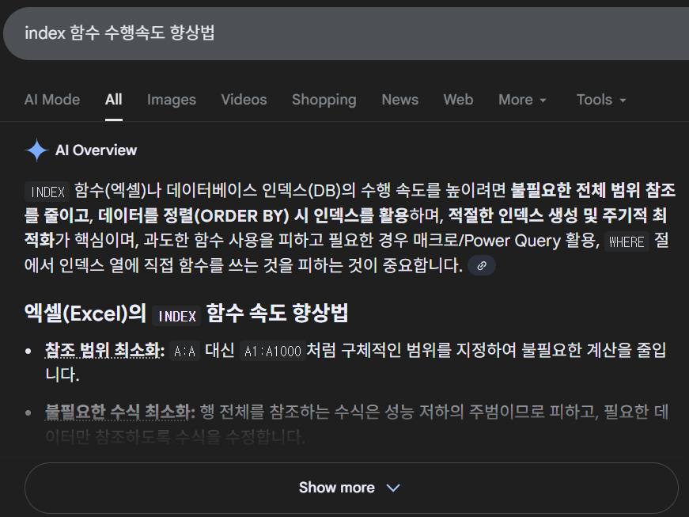The height and width of the screenshot is (517, 689).
Task: Click the AI Overview sparkle icon
Action: tap(37, 150)
